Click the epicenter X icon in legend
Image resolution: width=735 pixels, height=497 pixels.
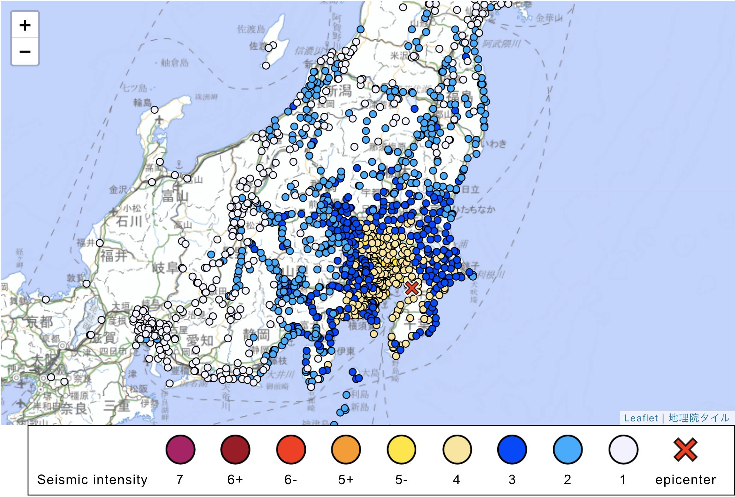click(685, 449)
